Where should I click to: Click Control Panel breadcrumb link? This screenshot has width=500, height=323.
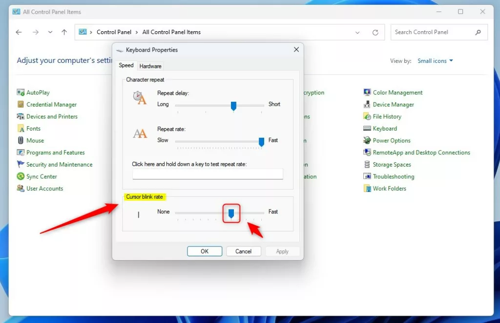point(114,32)
